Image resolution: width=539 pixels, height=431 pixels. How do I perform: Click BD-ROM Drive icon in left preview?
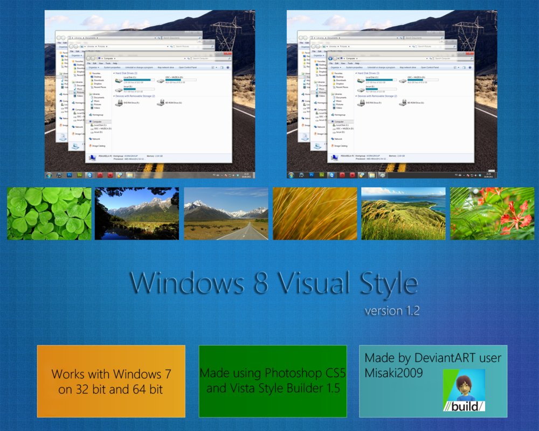point(160,102)
